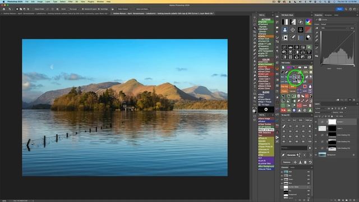Click the Levels histogram adjustment icon
The image size is (359, 202).
(x=291, y=47)
